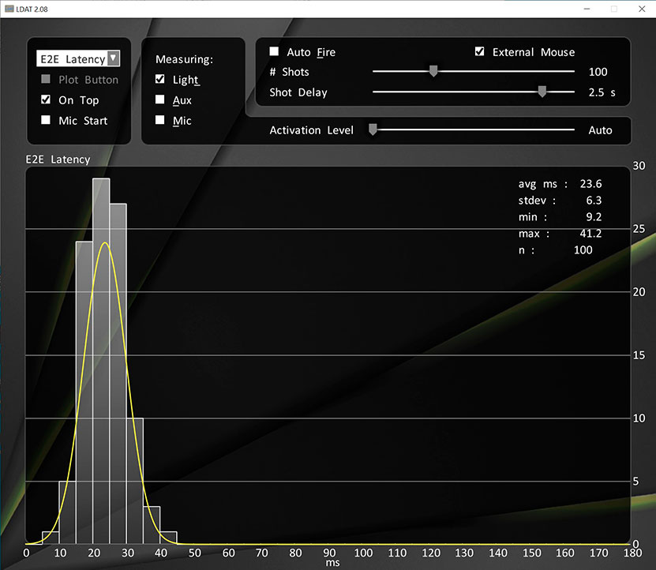This screenshot has height=570, width=656.
Task: Enable the Aux measuring checkbox
Action: [159, 99]
